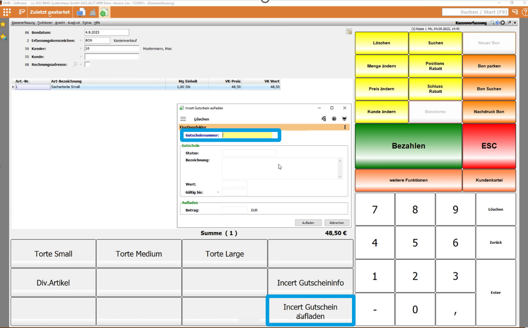Viewport: 528px width, 328px height.
Task: Click the blue search-history icon in title strip
Action: pos(497,23)
